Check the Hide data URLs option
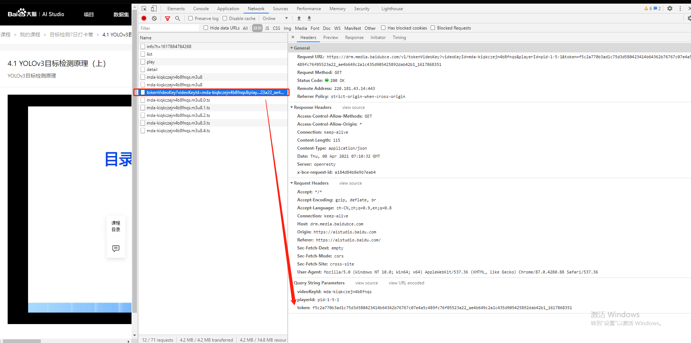Image resolution: width=691 pixels, height=343 pixels. pyautogui.click(x=206, y=28)
